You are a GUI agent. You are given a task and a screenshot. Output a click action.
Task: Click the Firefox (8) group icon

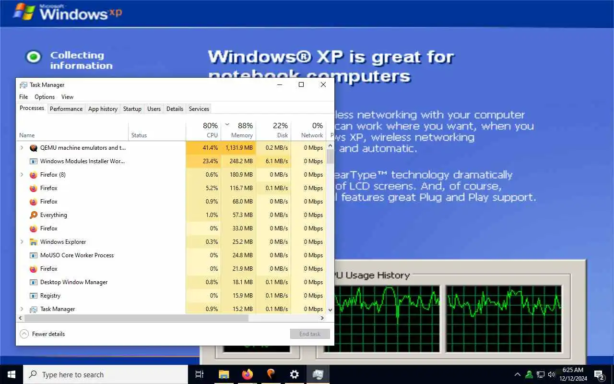[x=34, y=175]
